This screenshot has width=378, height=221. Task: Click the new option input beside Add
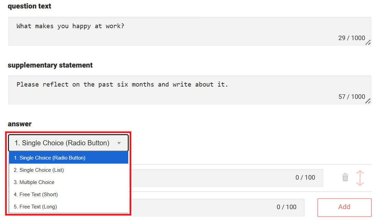click(x=204, y=207)
